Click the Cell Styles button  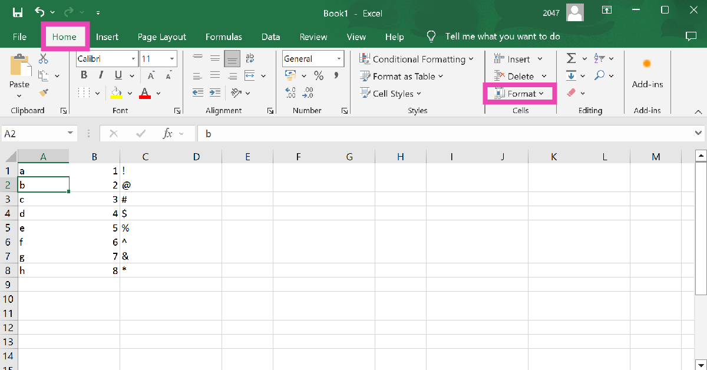click(x=391, y=93)
